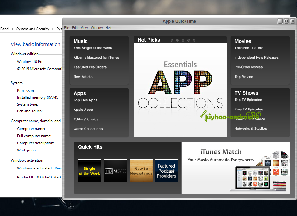The image size is (297, 216).
Task: Select the fifth Hot Picks page dot
Action: (194, 40)
